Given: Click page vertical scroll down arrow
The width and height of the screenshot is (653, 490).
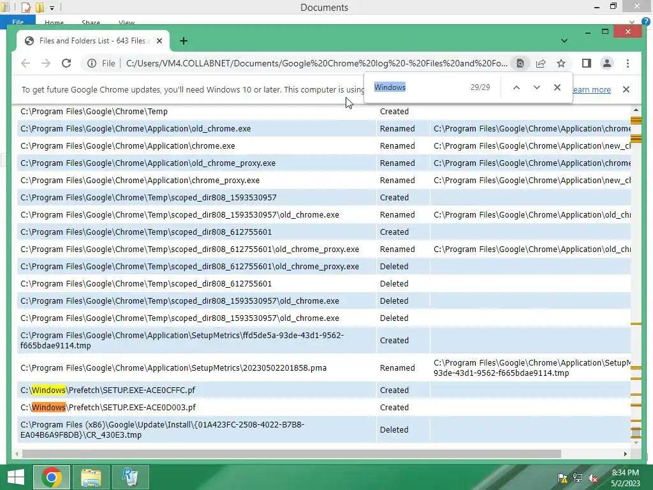Looking at the screenshot, I should (636, 443).
